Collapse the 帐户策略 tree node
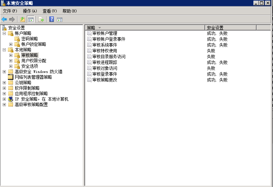This screenshot has height=187, width=273. coord(4,33)
